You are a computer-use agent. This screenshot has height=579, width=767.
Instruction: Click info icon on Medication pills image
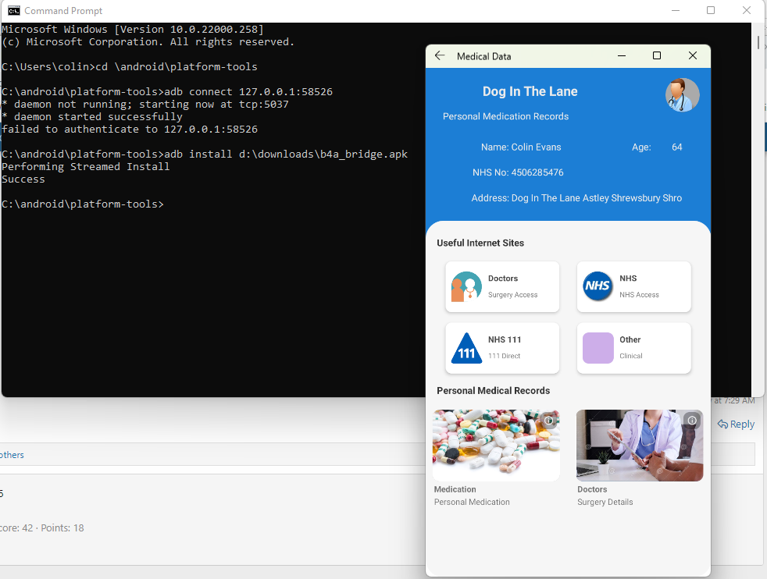tap(549, 420)
